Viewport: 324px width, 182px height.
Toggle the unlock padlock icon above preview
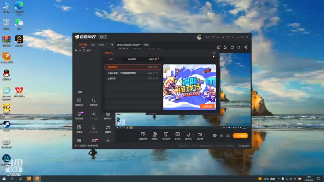tap(225, 47)
